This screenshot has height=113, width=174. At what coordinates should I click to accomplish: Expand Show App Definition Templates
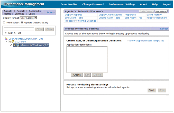tap(146, 41)
